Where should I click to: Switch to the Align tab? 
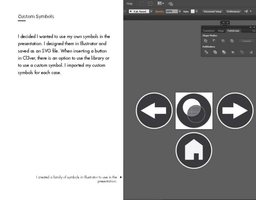point(221,31)
